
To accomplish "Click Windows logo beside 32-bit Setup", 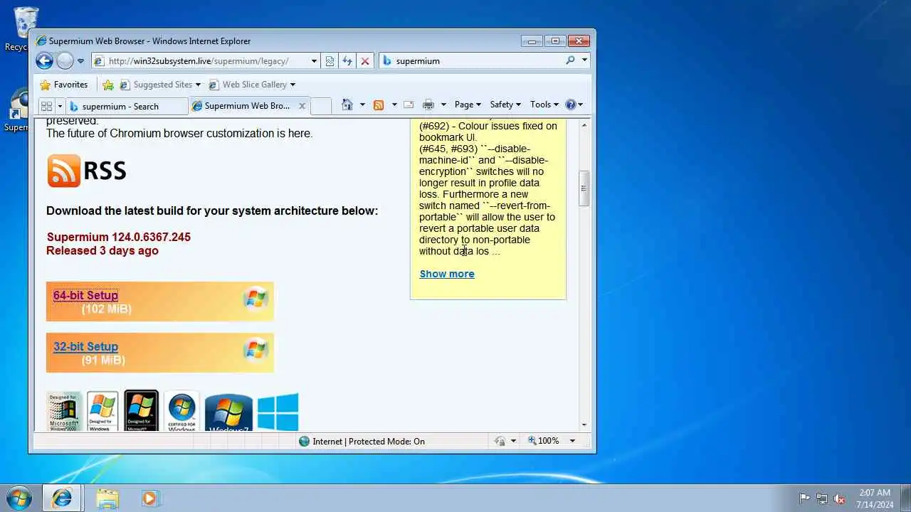I will point(256,350).
